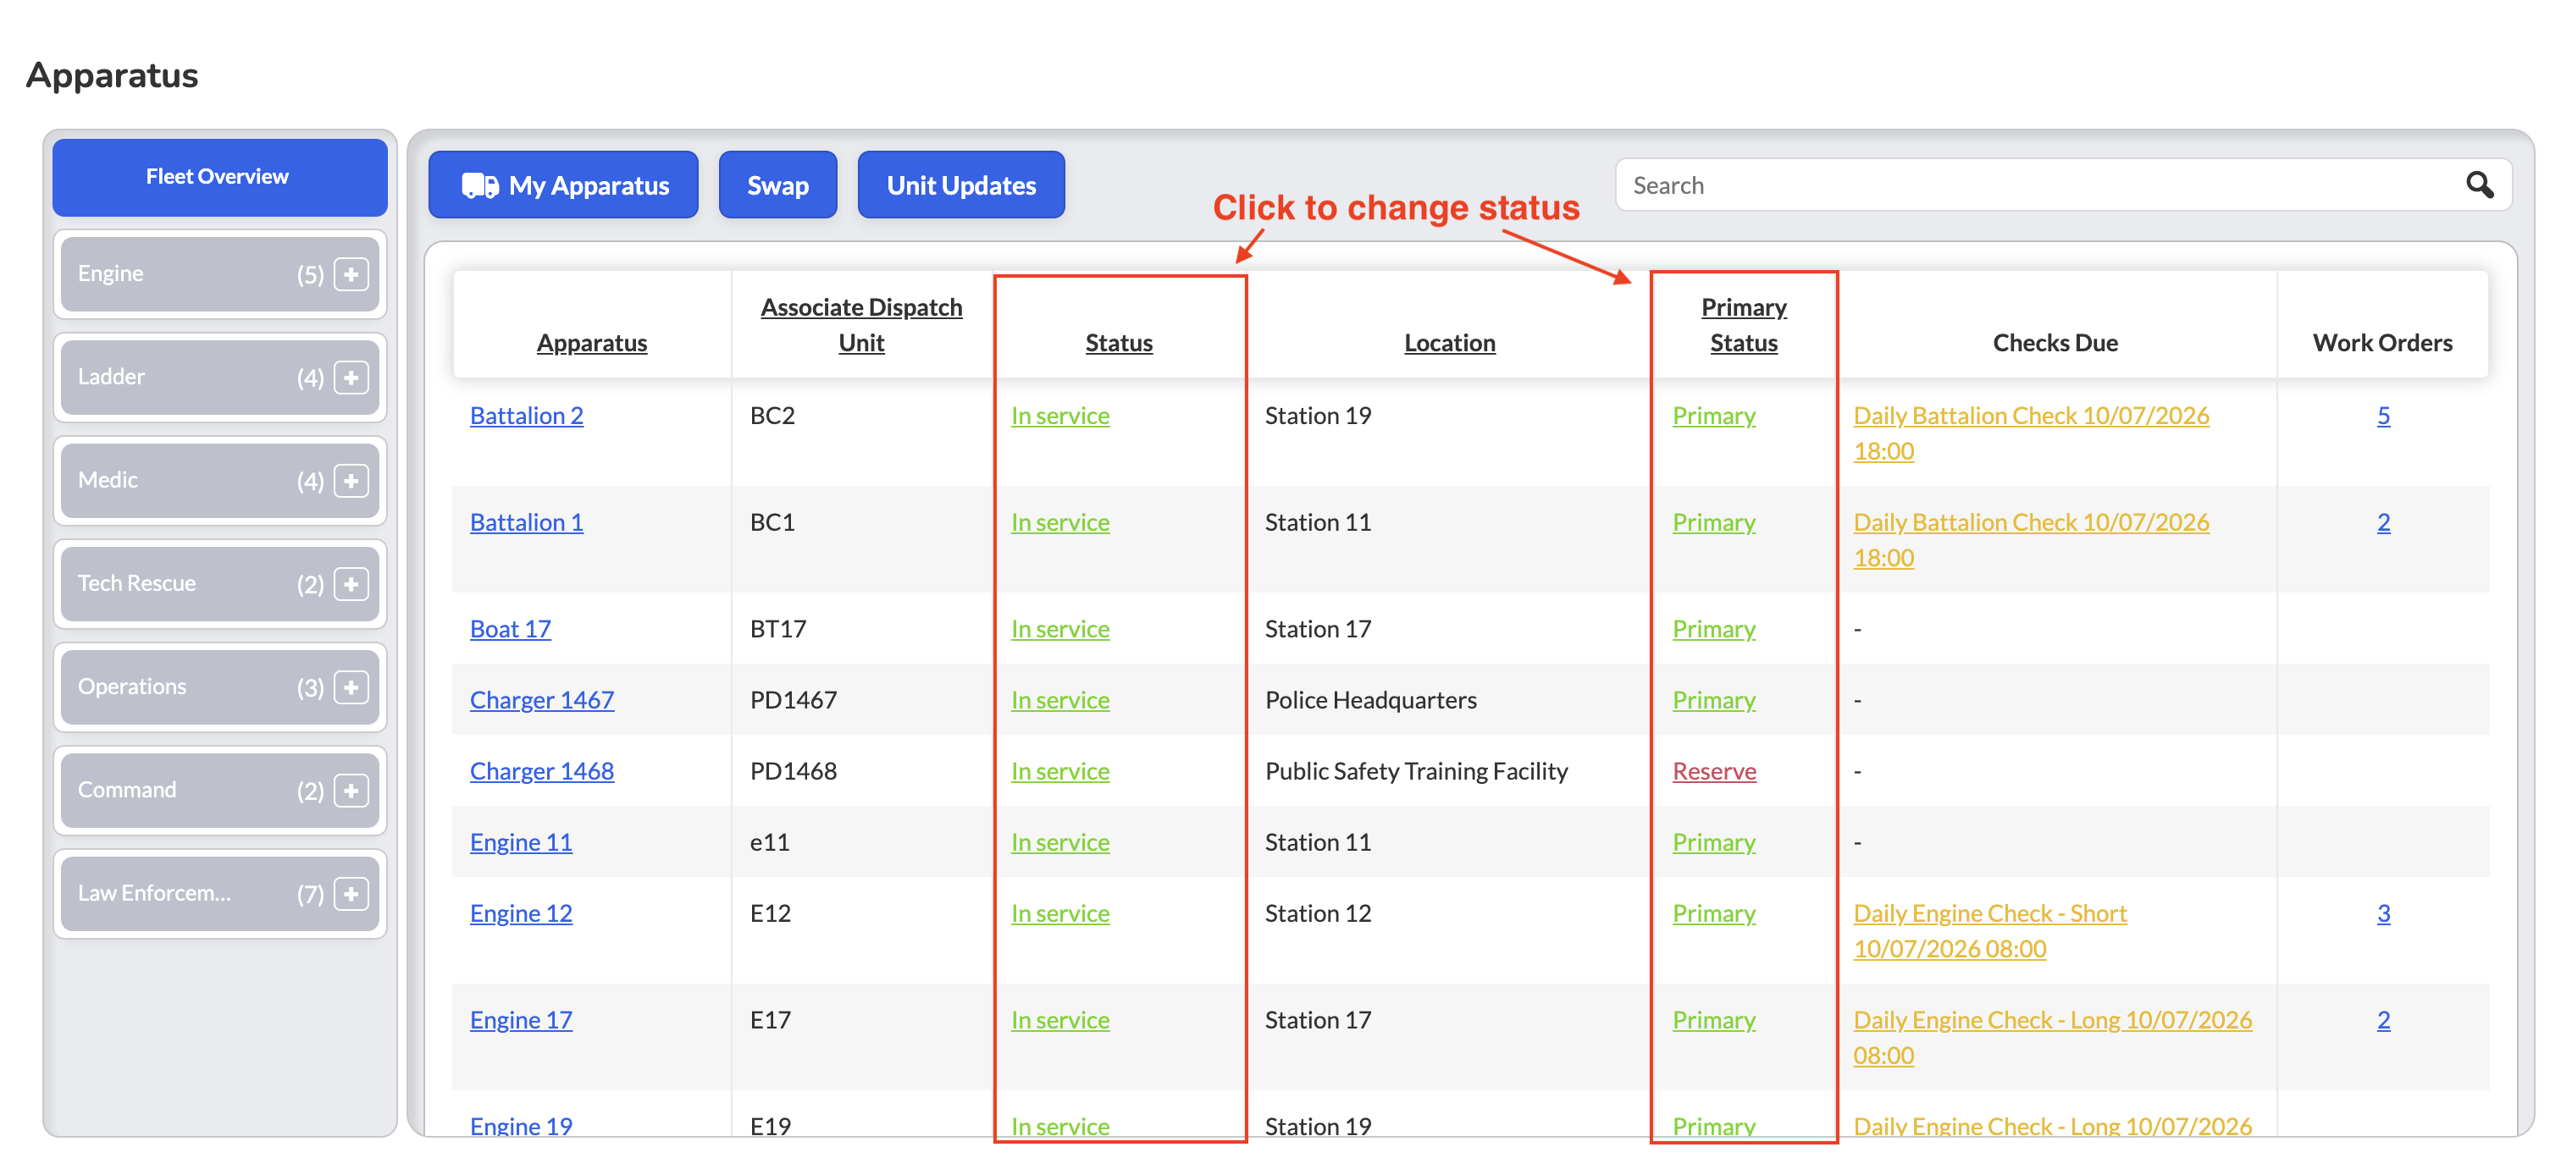Select the Tech Rescue sidebar category
The image size is (2561, 1158).
[x=219, y=584]
